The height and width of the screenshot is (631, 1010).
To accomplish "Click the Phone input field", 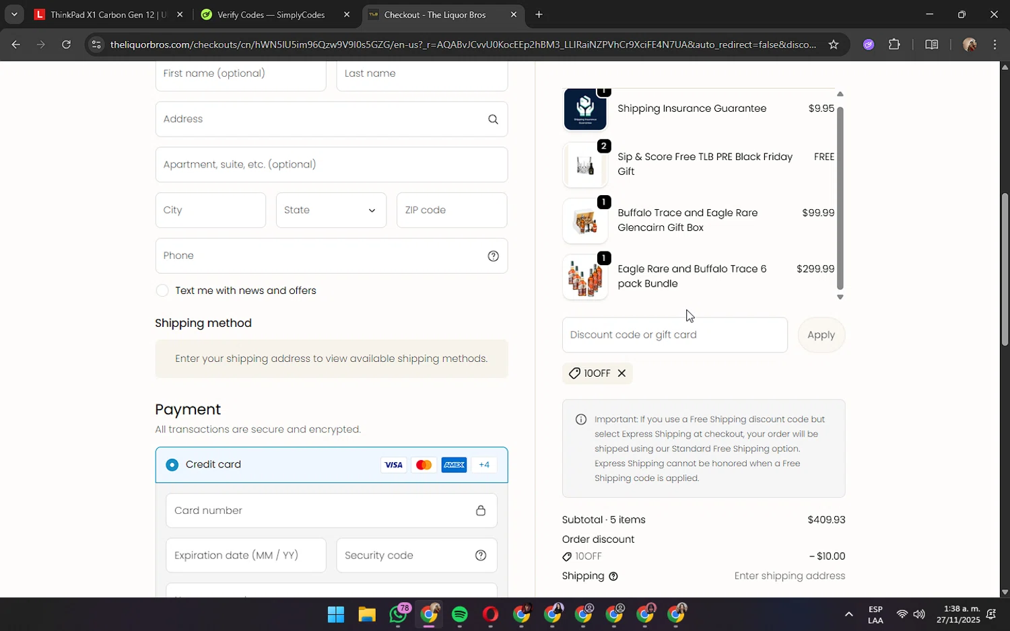I will [x=331, y=256].
